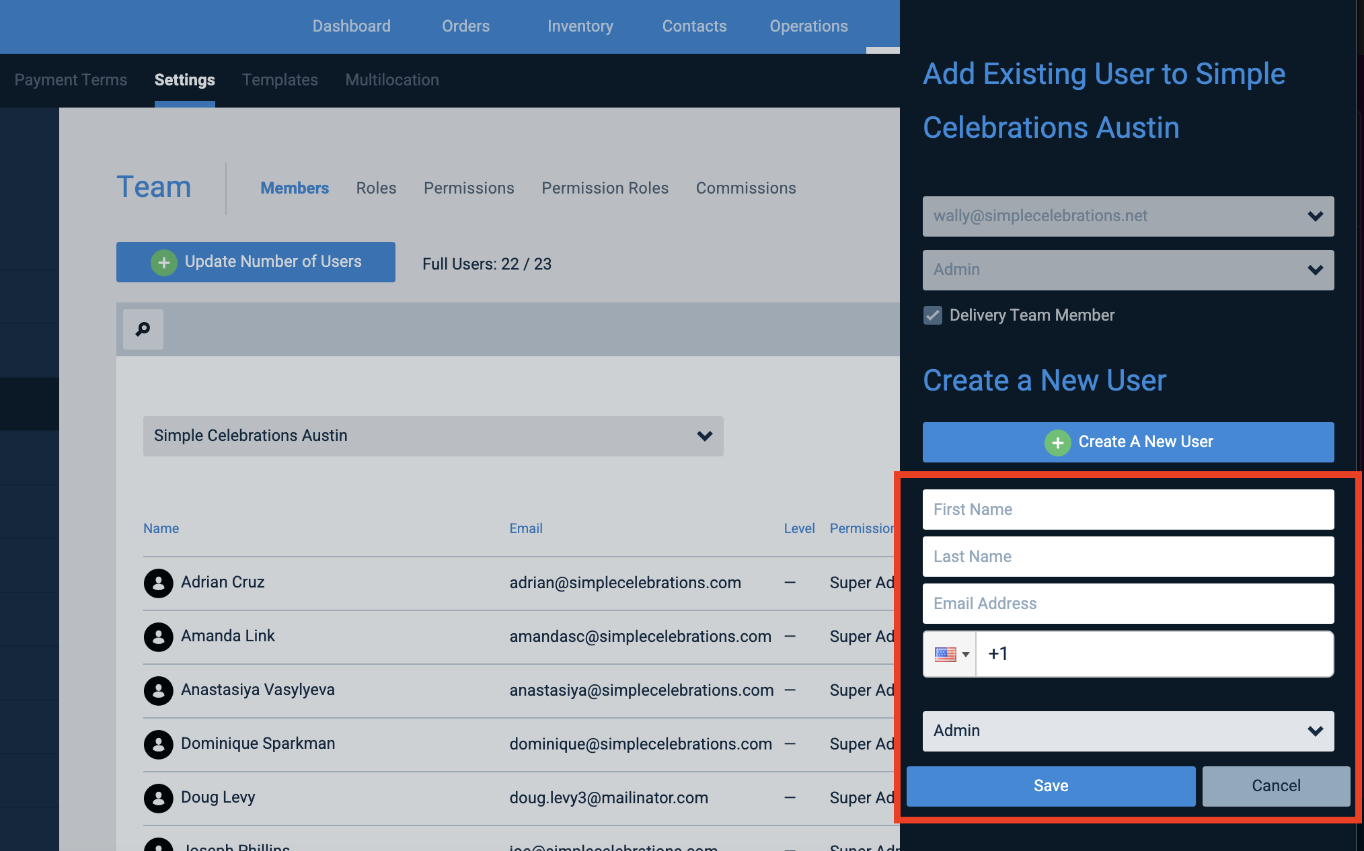Toggle the Delivery Team Member checkbox
The width and height of the screenshot is (1364, 851).
click(x=933, y=315)
